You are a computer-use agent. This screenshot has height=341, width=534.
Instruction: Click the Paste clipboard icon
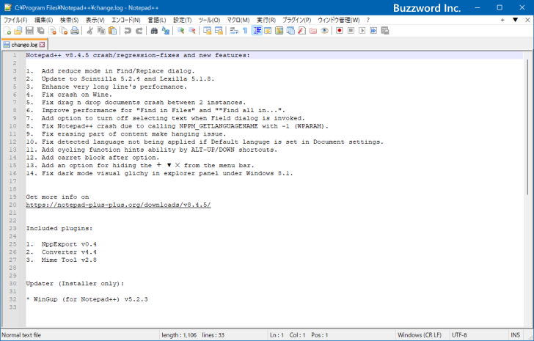(112, 31)
